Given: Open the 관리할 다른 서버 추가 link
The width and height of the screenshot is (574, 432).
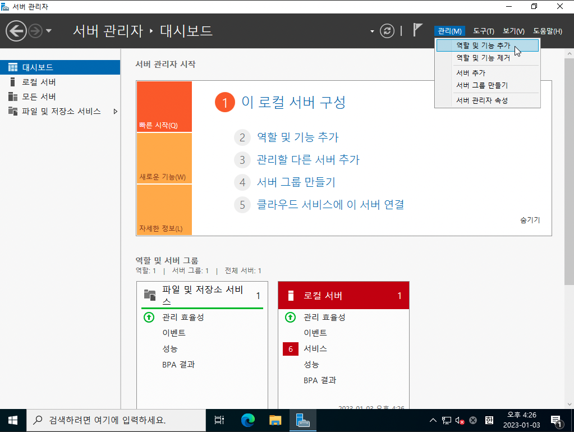Looking at the screenshot, I should coord(308,160).
